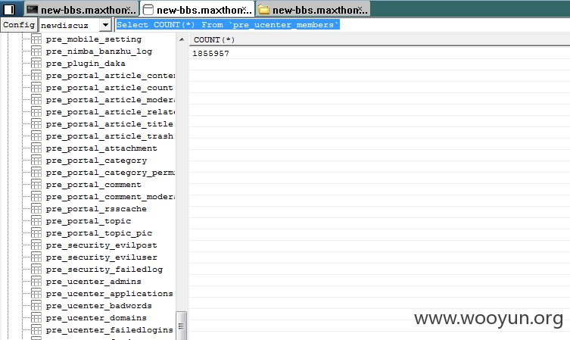Select the pre_ucenter_applications table
The height and width of the screenshot is (340, 570).
point(110,294)
